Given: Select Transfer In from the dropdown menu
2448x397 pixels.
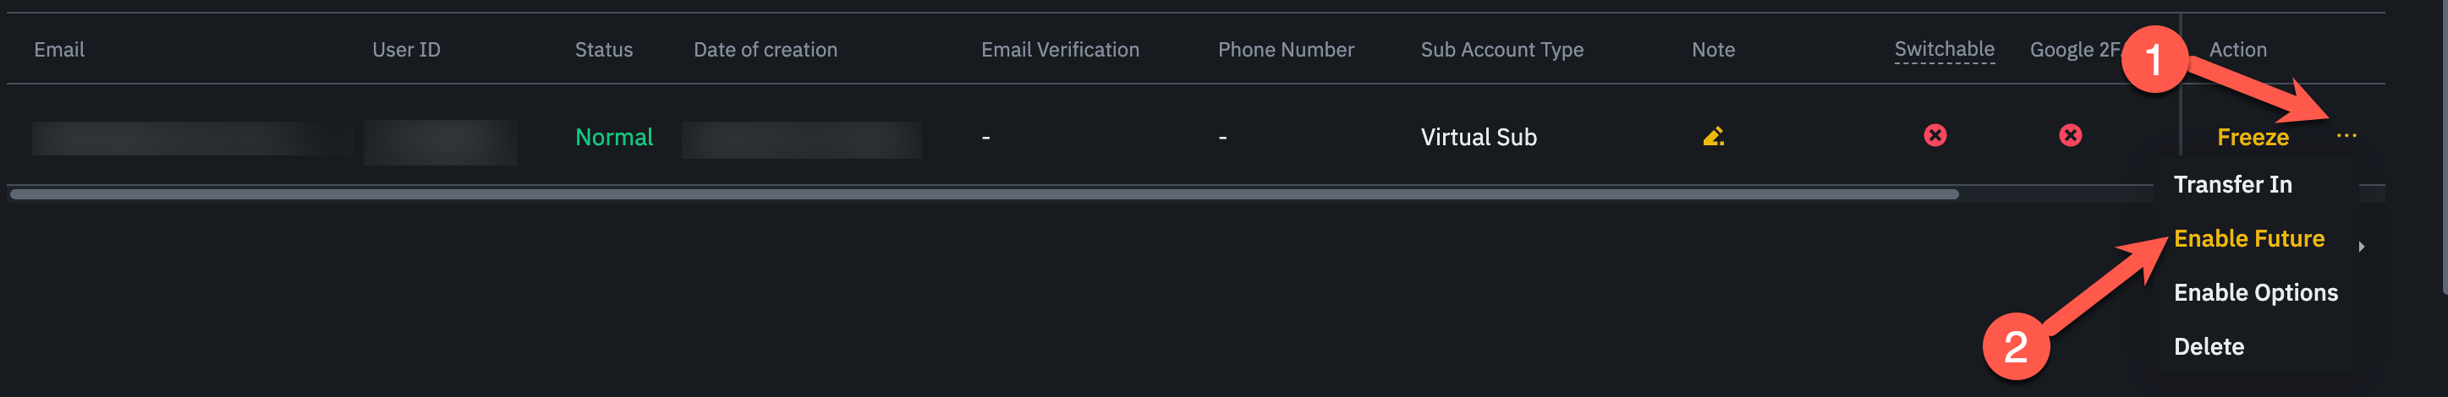Looking at the screenshot, I should (x=2232, y=184).
